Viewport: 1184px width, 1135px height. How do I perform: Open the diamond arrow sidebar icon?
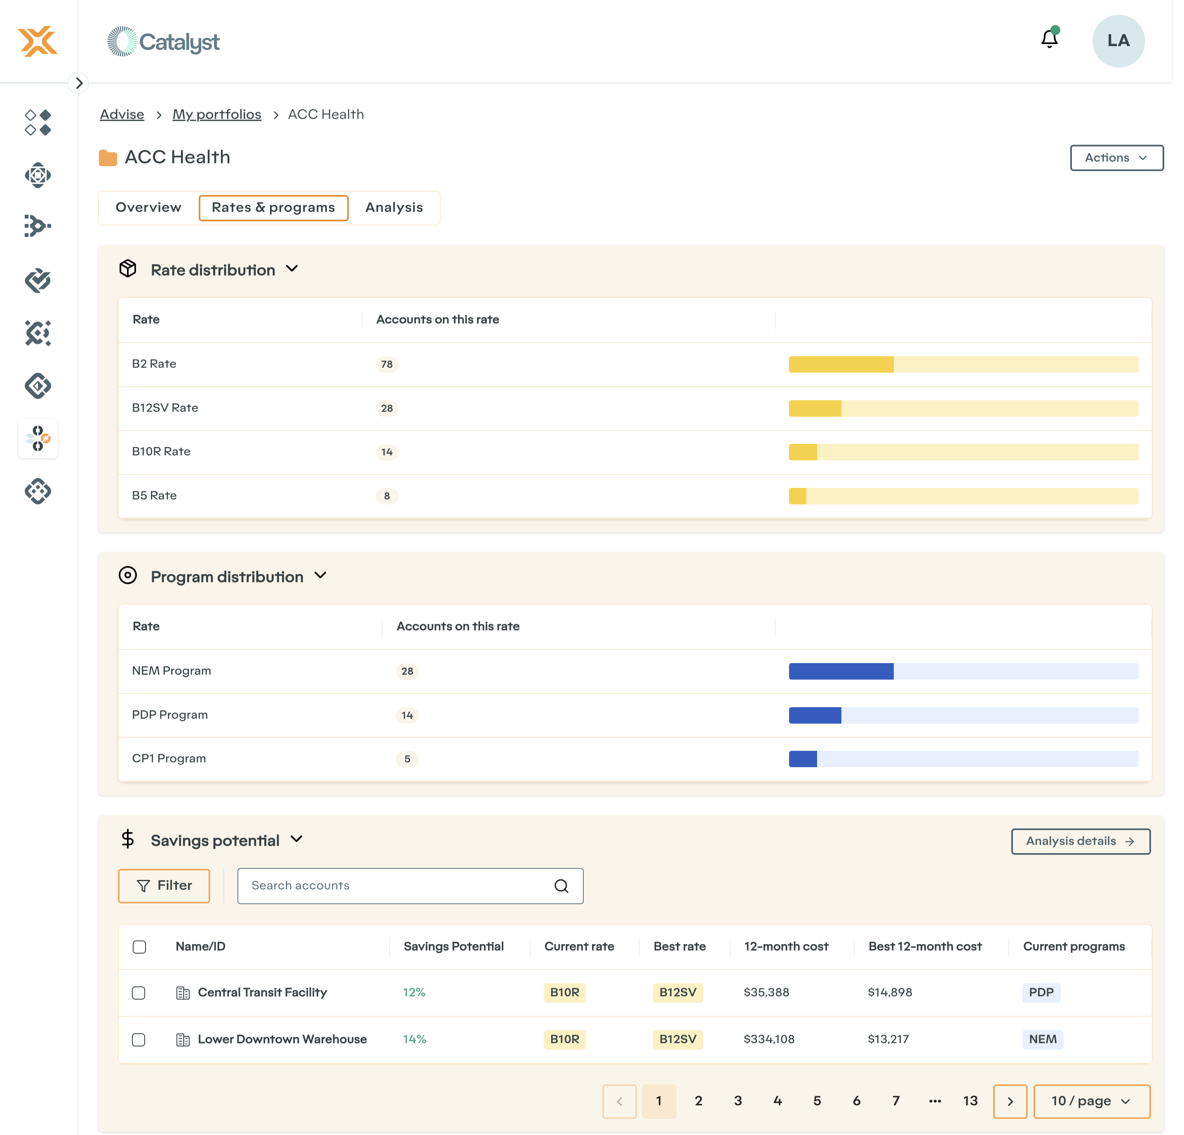[x=38, y=385]
